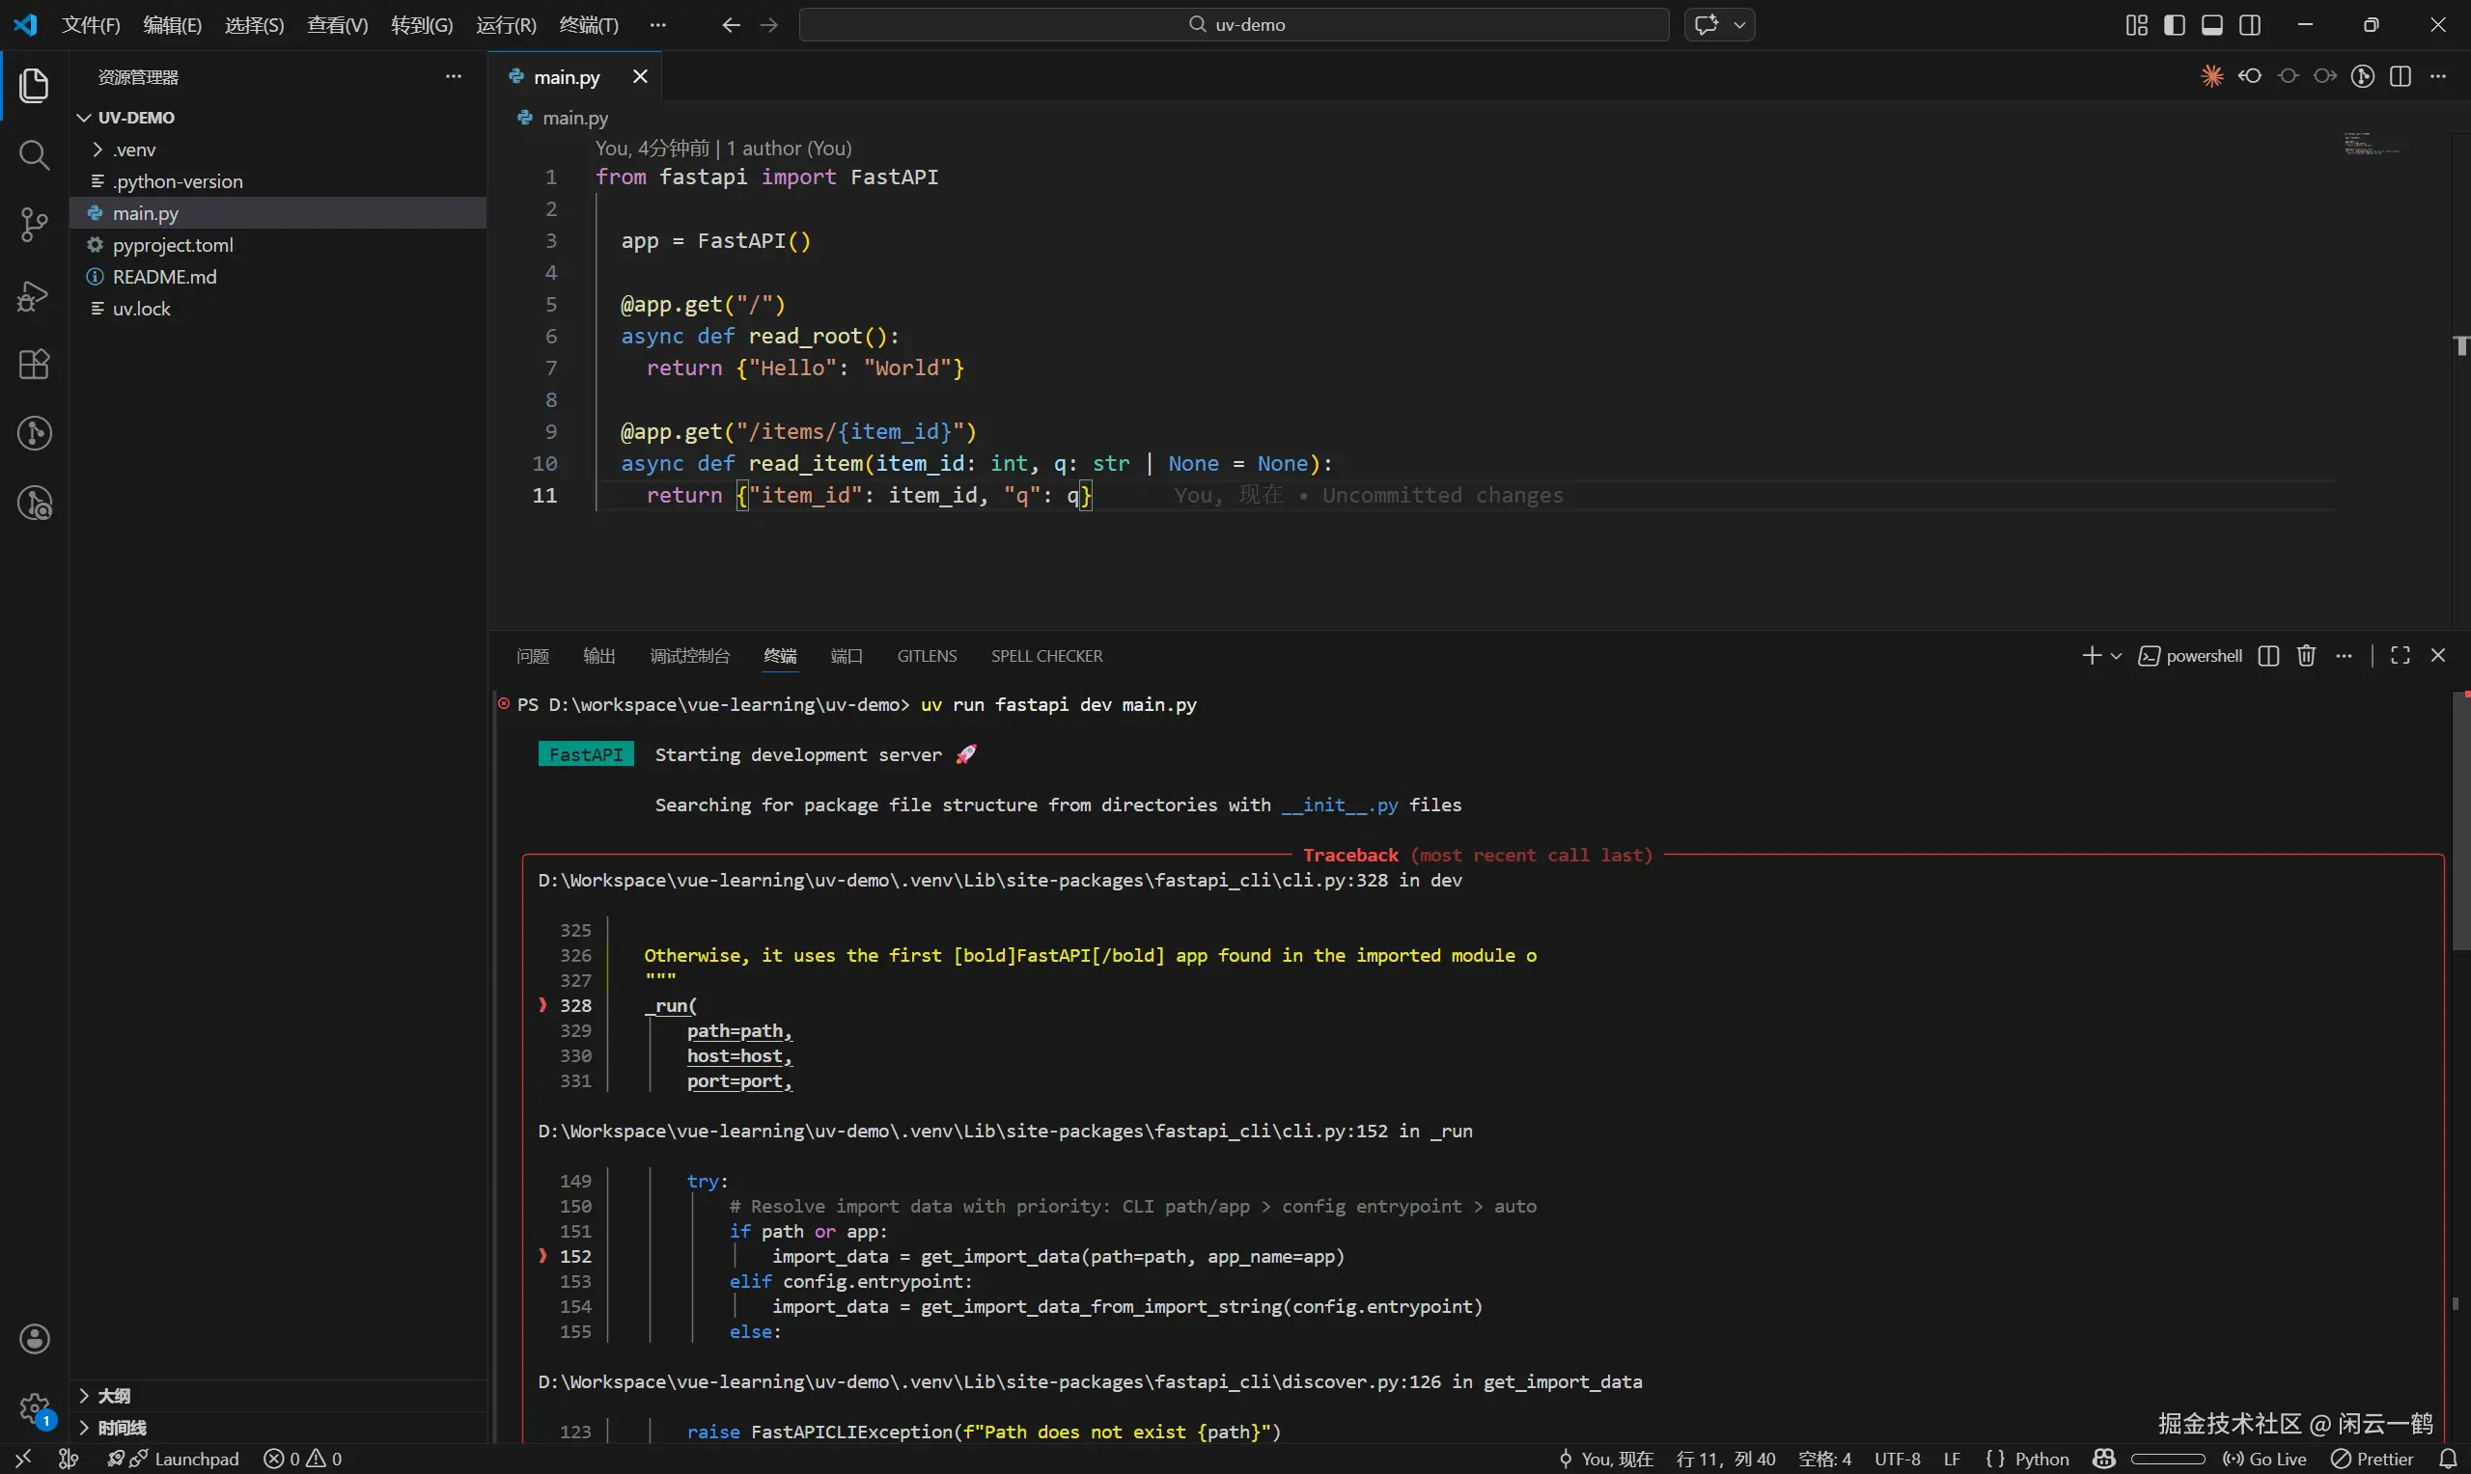The height and width of the screenshot is (1474, 2471).
Task: Open Source Control view icon
Action: (34, 225)
